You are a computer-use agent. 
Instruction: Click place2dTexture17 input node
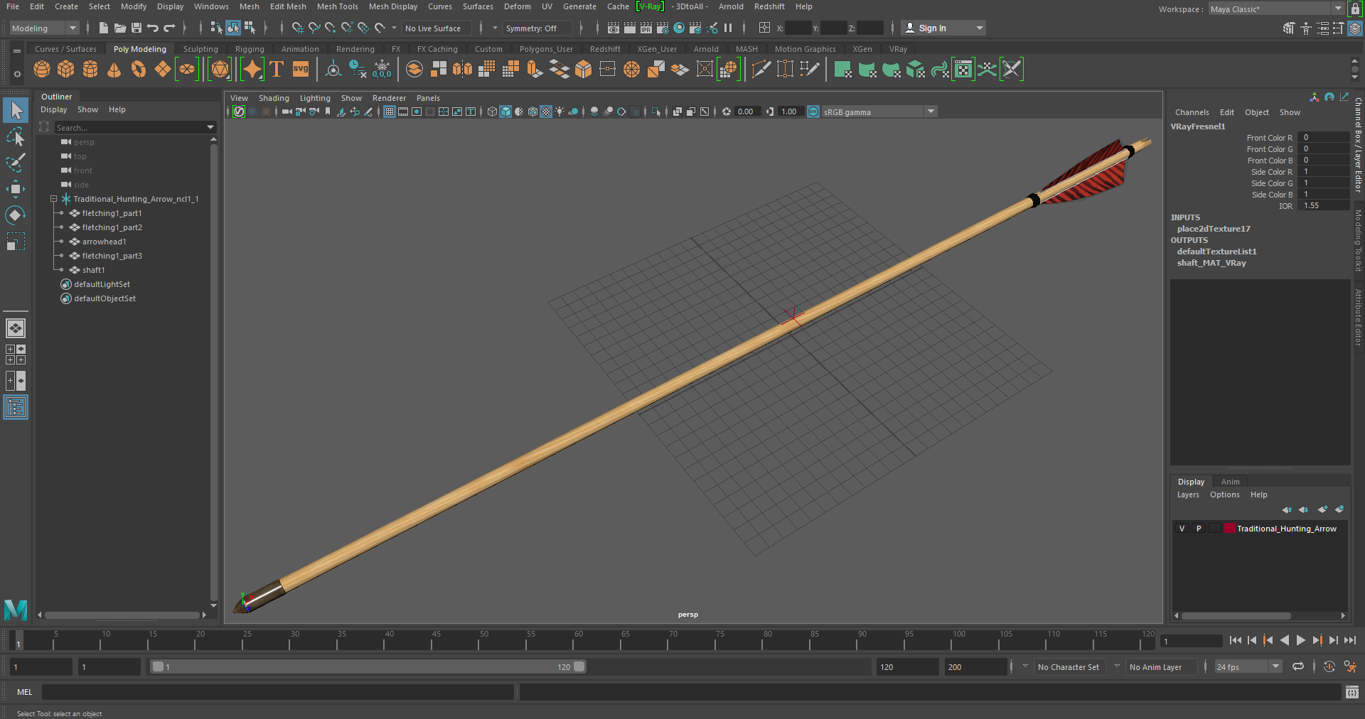click(1214, 229)
